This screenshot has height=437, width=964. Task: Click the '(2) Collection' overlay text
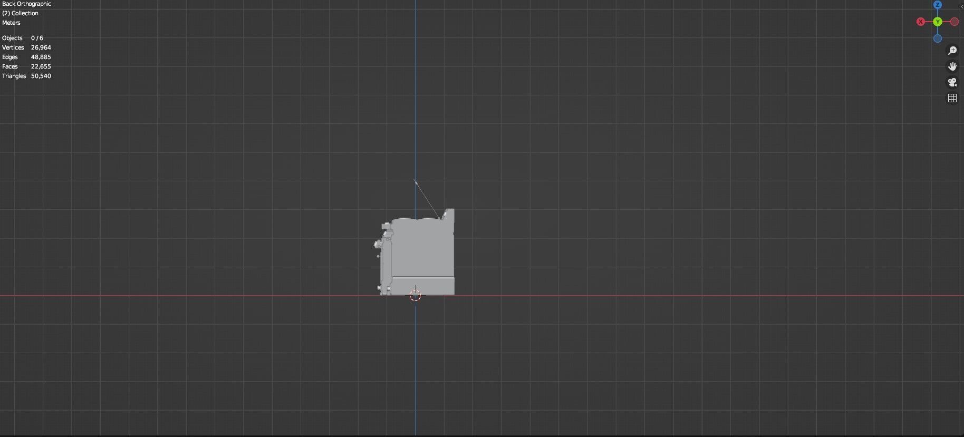click(x=20, y=13)
